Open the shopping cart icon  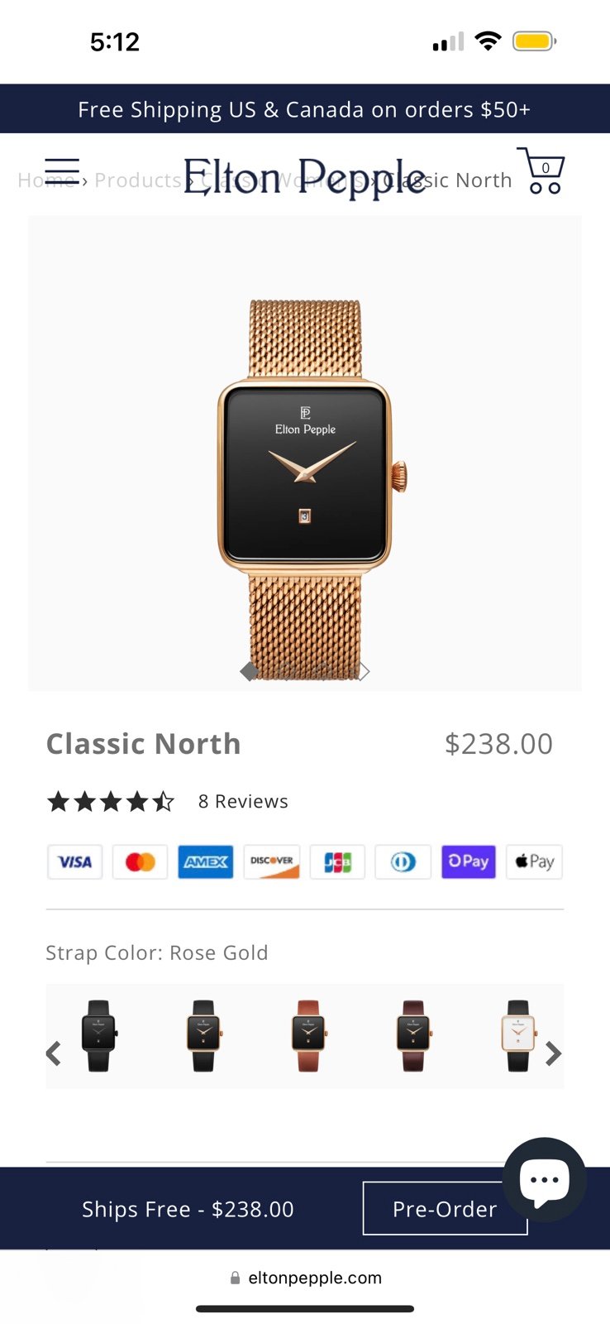(541, 170)
